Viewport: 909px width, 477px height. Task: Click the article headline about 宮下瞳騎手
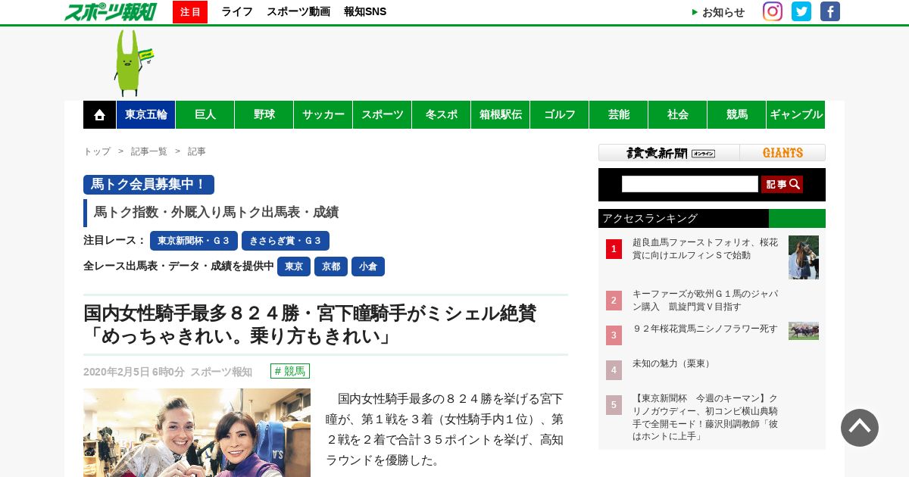[310, 324]
